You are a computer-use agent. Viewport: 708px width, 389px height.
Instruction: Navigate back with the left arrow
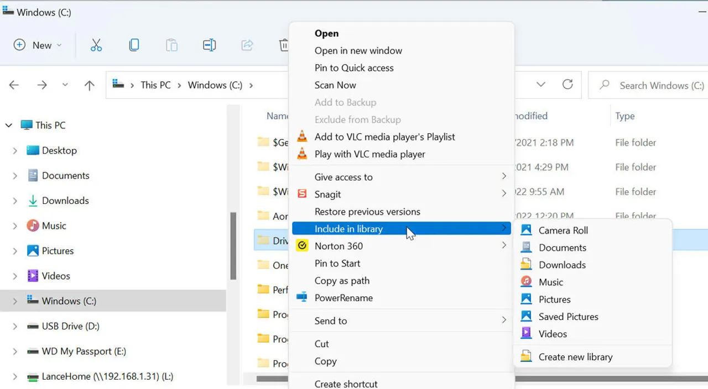click(14, 85)
